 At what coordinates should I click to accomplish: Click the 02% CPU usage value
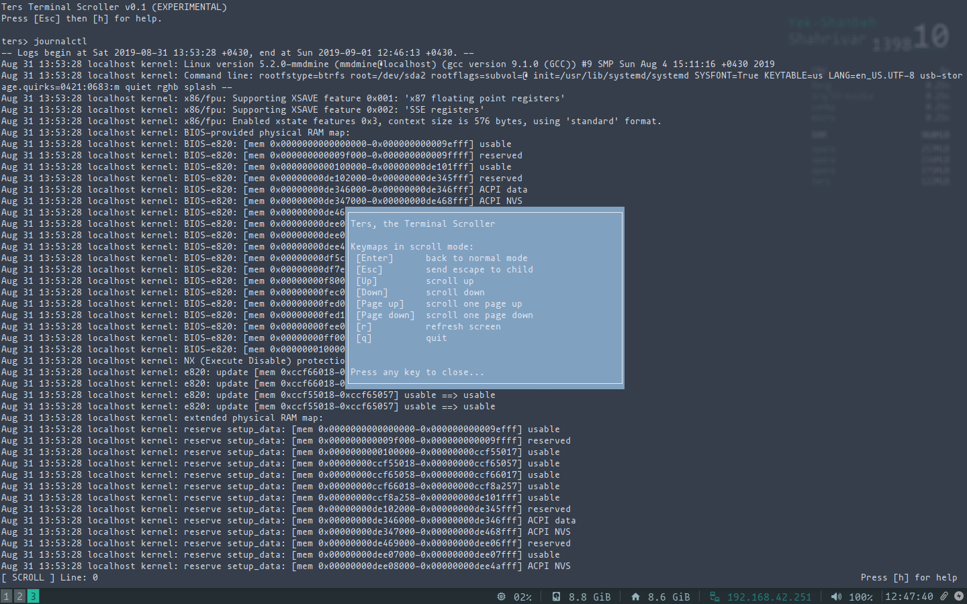coord(522,597)
